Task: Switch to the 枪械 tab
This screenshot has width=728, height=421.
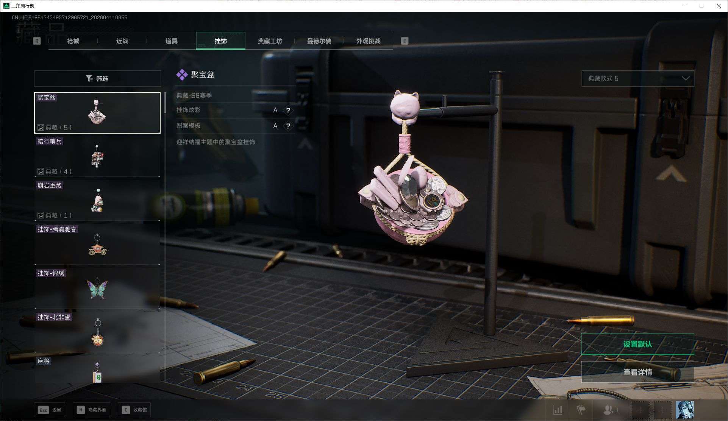Action: [x=73, y=41]
